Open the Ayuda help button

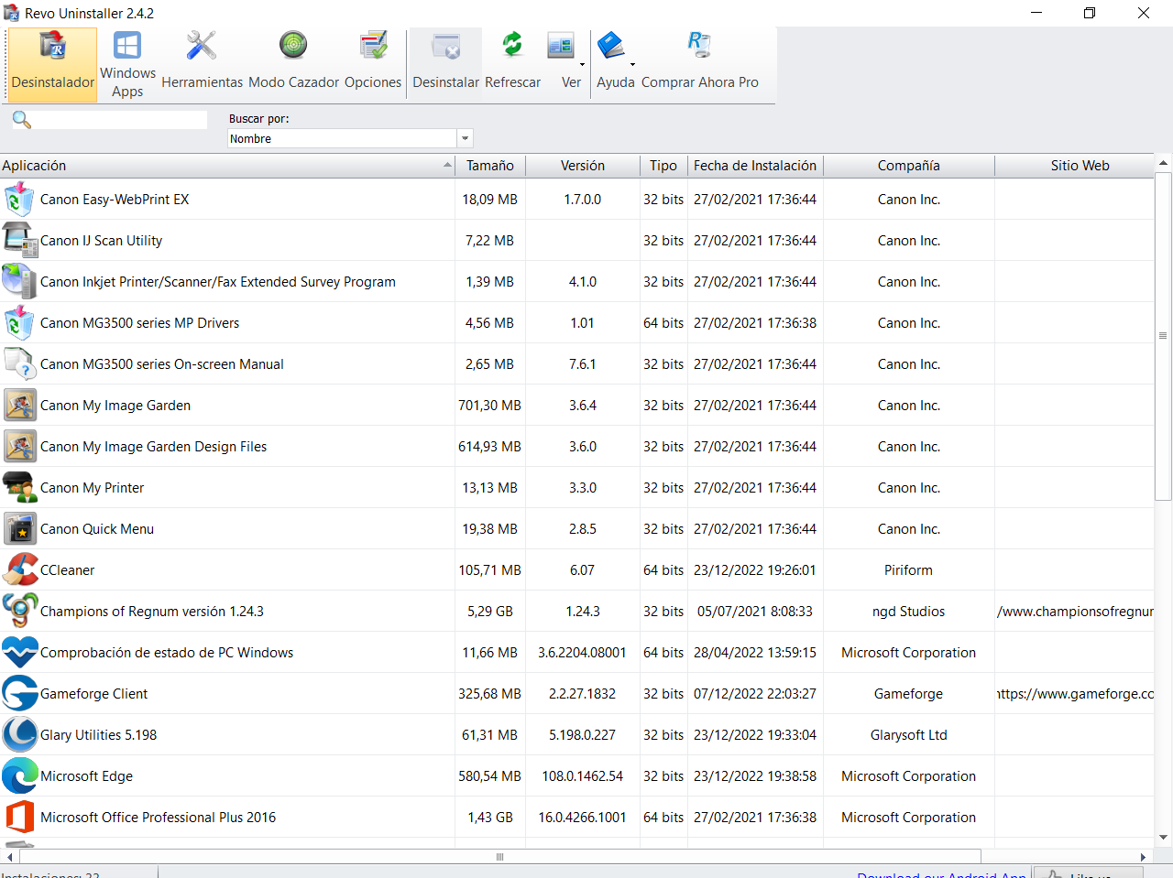click(612, 63)
